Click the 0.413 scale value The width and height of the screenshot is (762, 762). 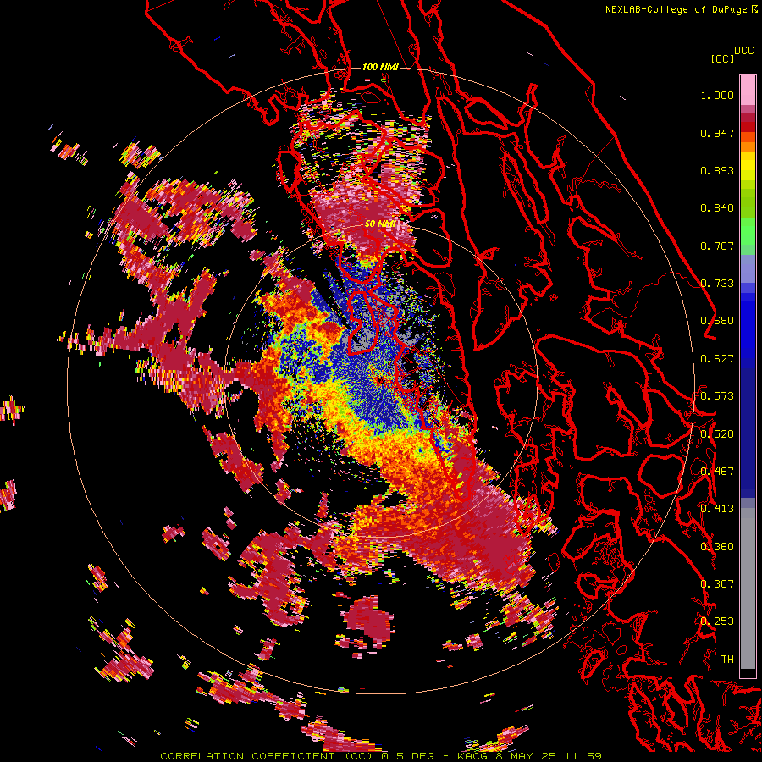(717, 509)
